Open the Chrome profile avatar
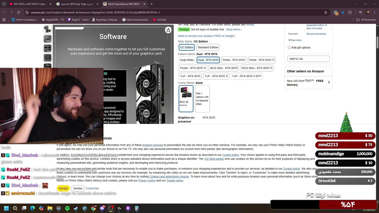Screen dimensions: 379x213 tap(367, 12)
